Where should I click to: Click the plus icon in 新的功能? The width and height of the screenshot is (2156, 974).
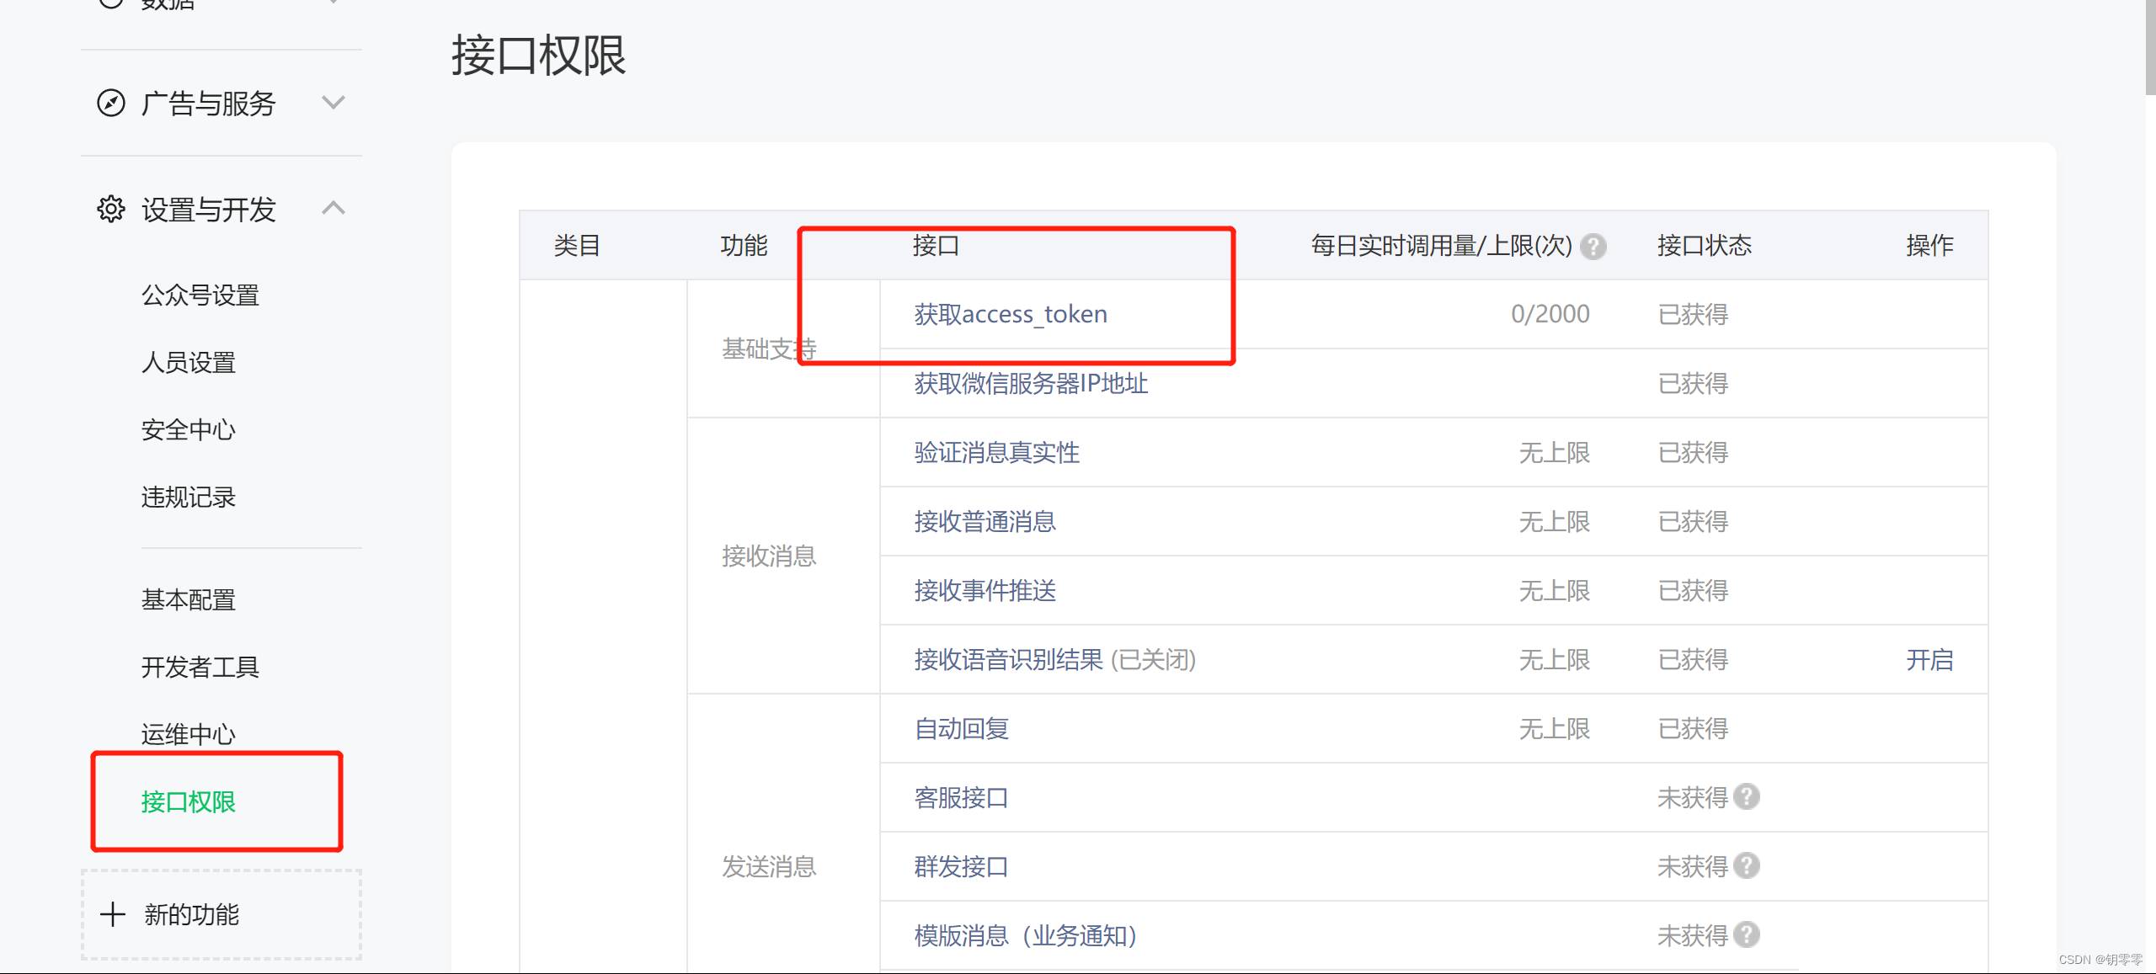pos(113,914)
